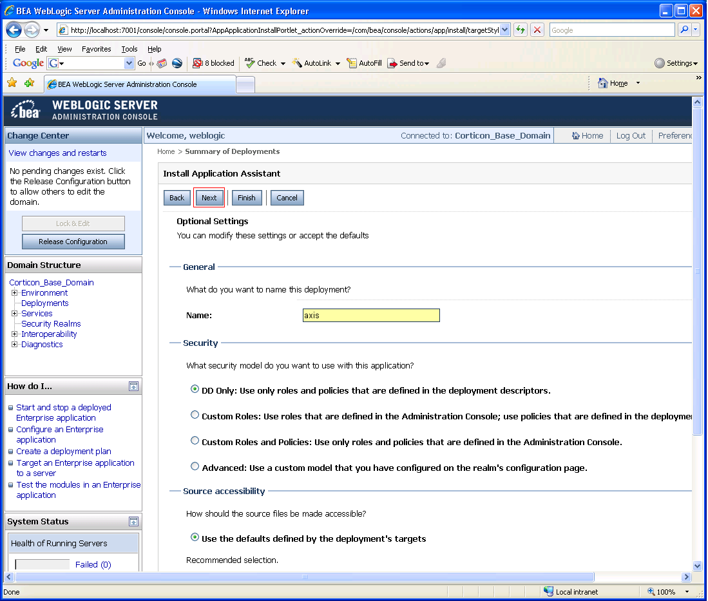Click the Add to Favorites icon
Screen dimensions: 708x601
click(x=30, y=83)
